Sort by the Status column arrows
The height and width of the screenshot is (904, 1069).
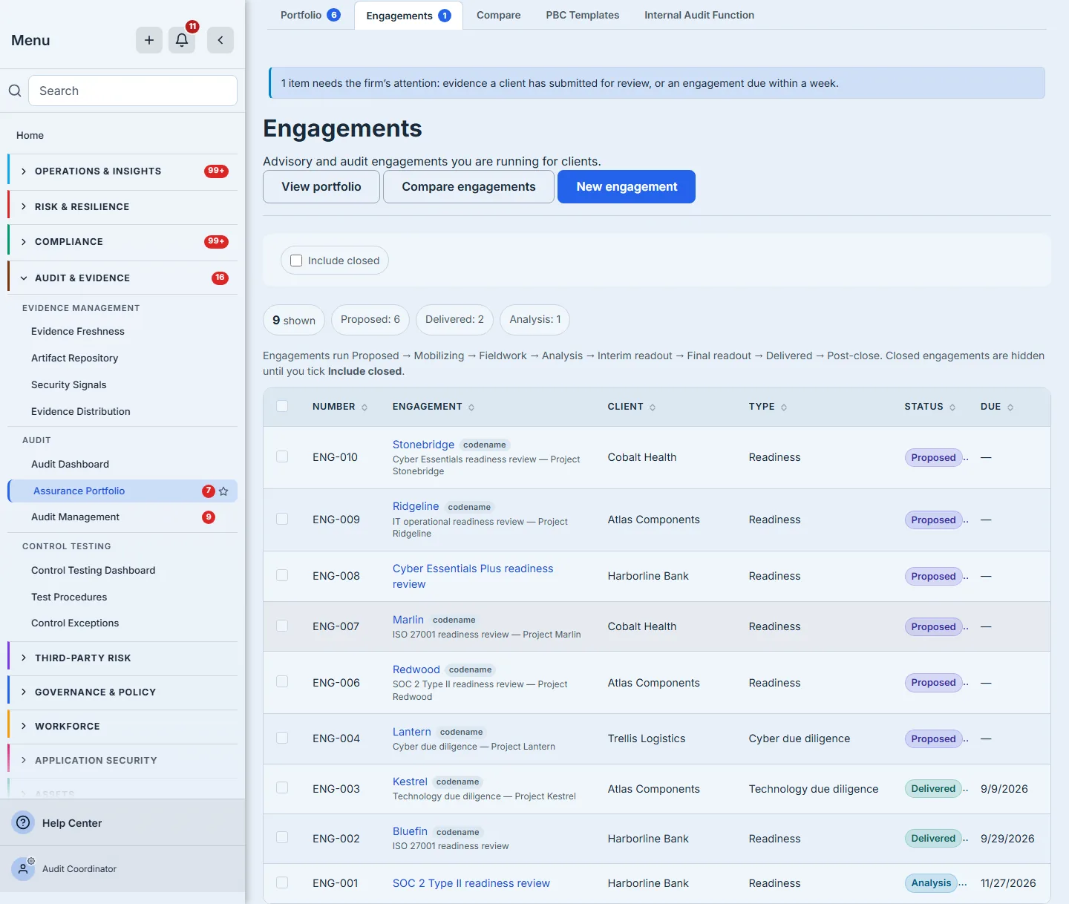pos(952,407)
